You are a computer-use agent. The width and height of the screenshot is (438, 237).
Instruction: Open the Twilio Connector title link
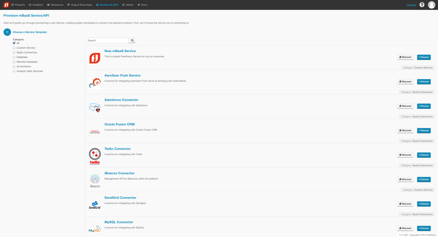coord(117,149)
